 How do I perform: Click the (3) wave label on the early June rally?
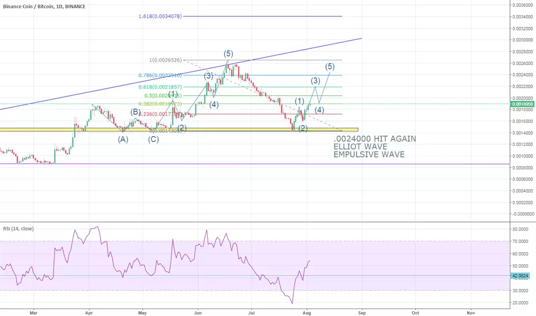pos(209,76)
